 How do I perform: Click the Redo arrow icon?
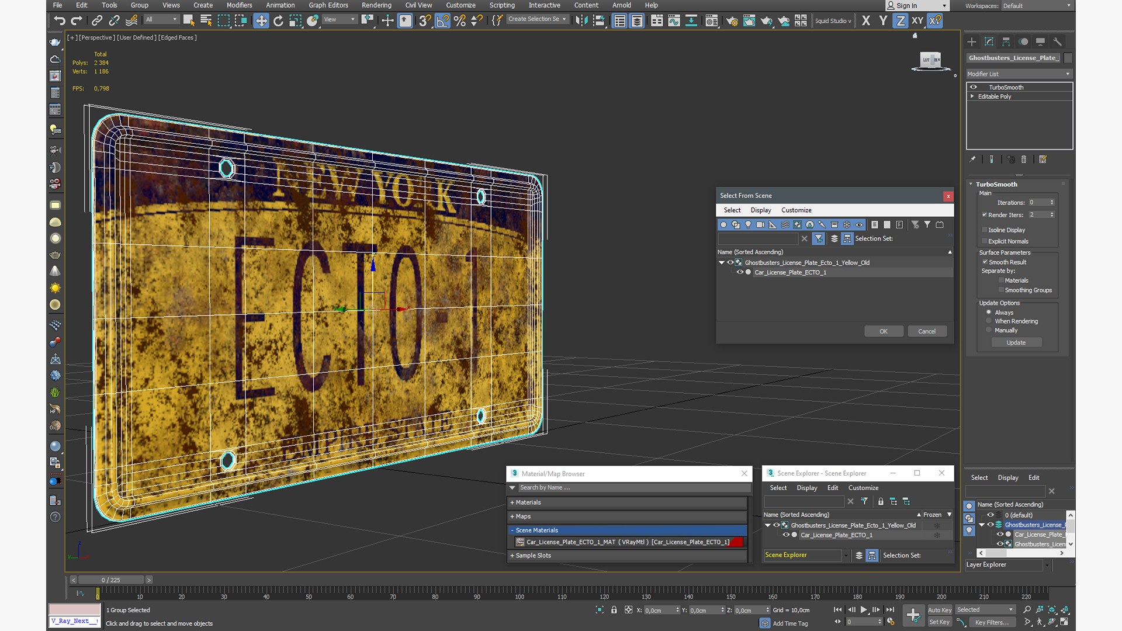click(x=77, y=21)
